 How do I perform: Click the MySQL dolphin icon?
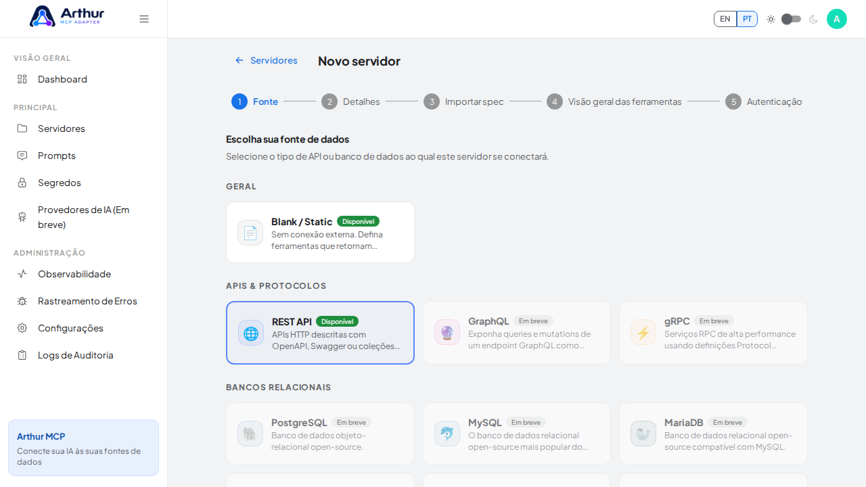447,434
